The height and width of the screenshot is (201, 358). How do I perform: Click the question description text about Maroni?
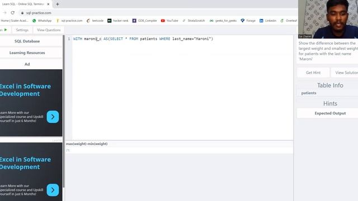click(328, 51)
